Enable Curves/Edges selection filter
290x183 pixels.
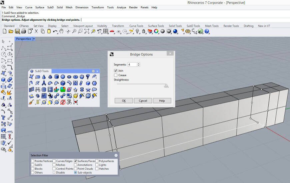[x=54, y=161]
